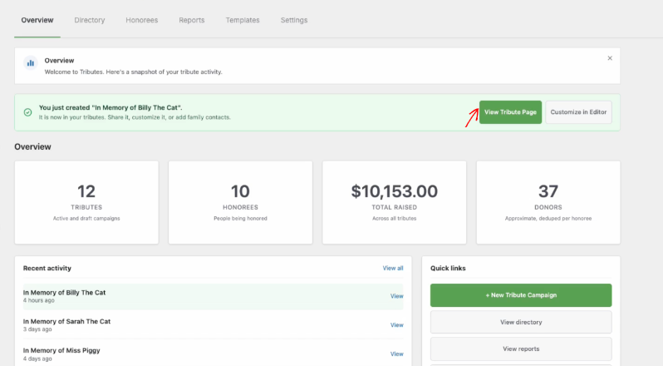Click 'In Memory of Miss Piggy' row title
This screenshot has width=663, height=366.
click(61, 350)
